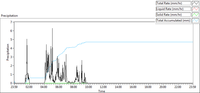Image resolution: width=200 pixels, height=93 pixels.
Task: Select the Liquid Rate (mm/hr) legend label
Action: pyautogui.click(x=173, y=9)
